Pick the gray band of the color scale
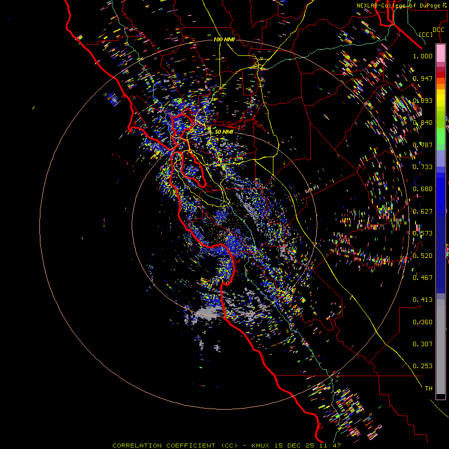Image resolution: width=449 pixels, height=449 pixels. pyautogui.click(x=441, y=347)
